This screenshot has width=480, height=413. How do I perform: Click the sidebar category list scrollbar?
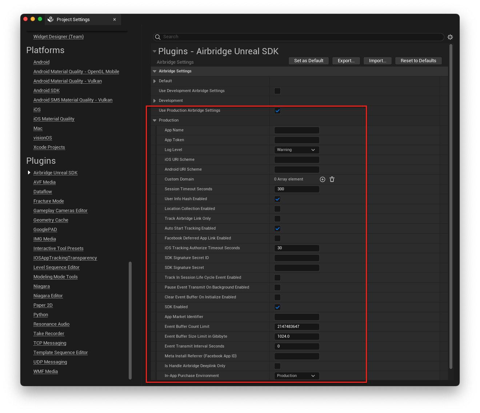(x=130, y=320)
